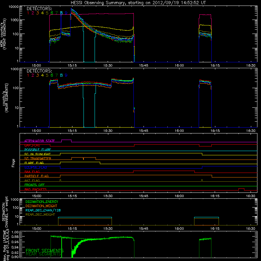Click the ECLIPSE_FLAG label

click(36, 167)
